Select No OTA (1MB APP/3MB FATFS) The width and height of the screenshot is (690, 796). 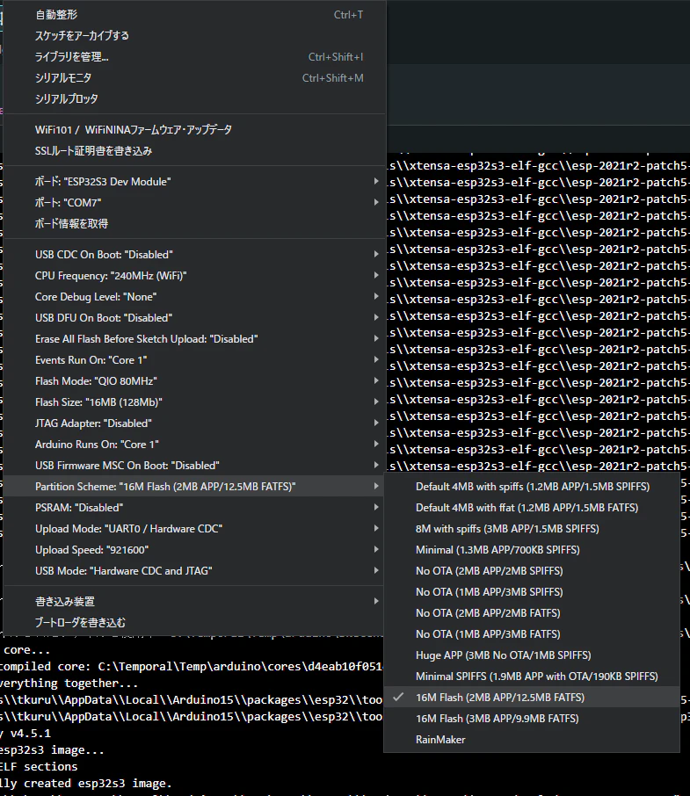[x=532, y=634]
